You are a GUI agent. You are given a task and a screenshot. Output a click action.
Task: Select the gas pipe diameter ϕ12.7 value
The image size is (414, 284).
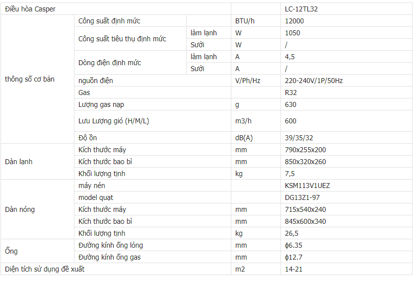tap(294, 257)
